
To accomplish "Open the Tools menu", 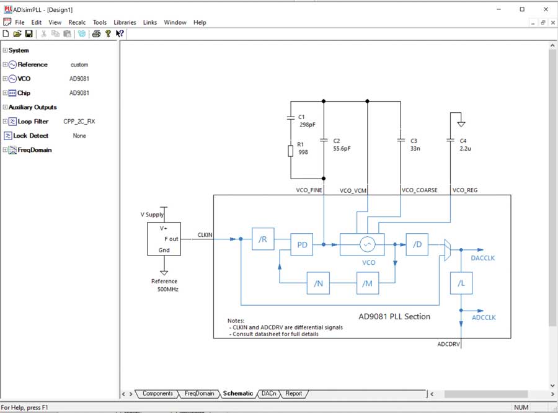I will (100, 22).
